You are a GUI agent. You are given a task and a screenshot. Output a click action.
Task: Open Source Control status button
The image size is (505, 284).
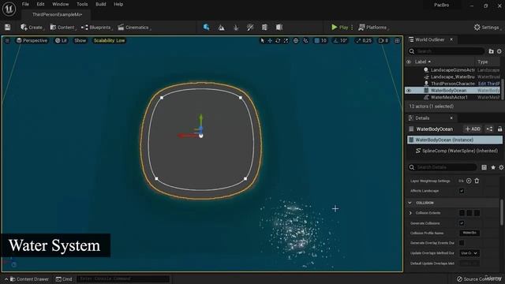click(479, 278)
